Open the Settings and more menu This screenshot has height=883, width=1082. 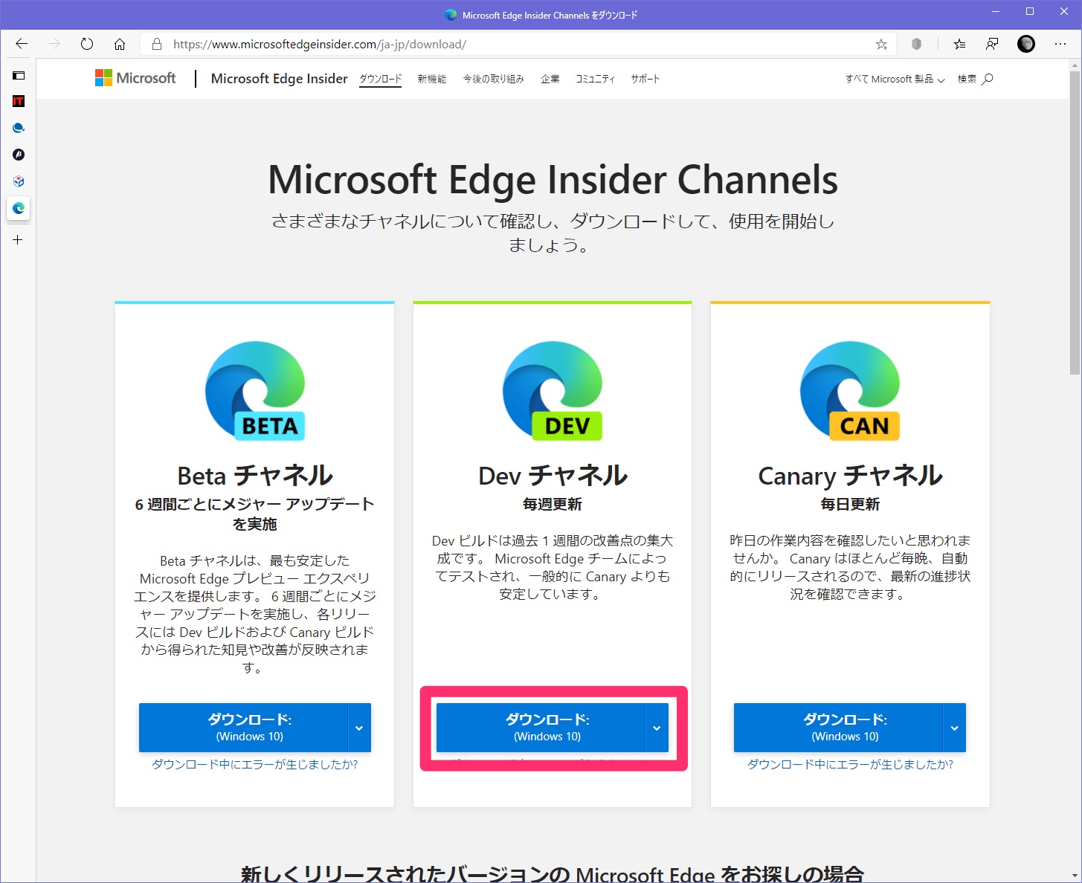(1060, 44)
